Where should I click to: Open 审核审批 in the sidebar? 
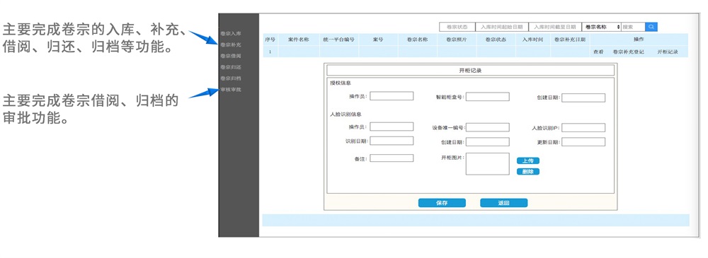coord(230,89)
